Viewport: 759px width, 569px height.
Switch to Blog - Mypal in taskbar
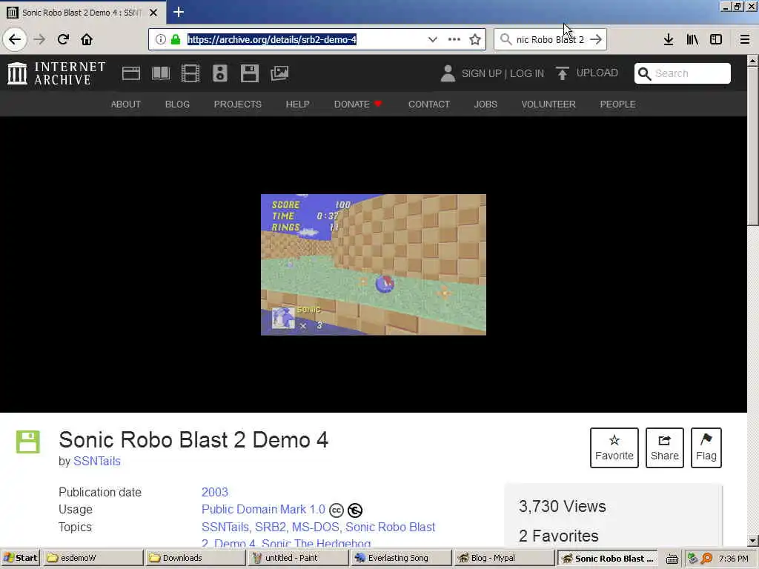tap(503, 558)
